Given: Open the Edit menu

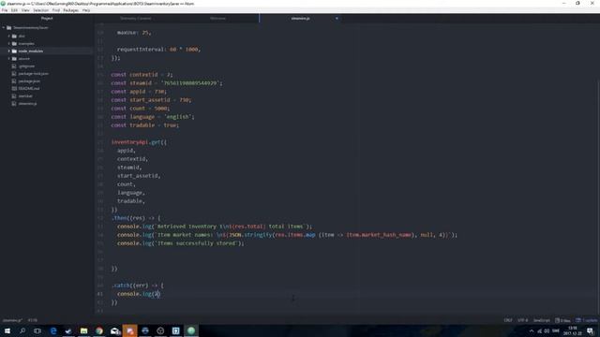Looking at the screenshot, I should 14,10.
